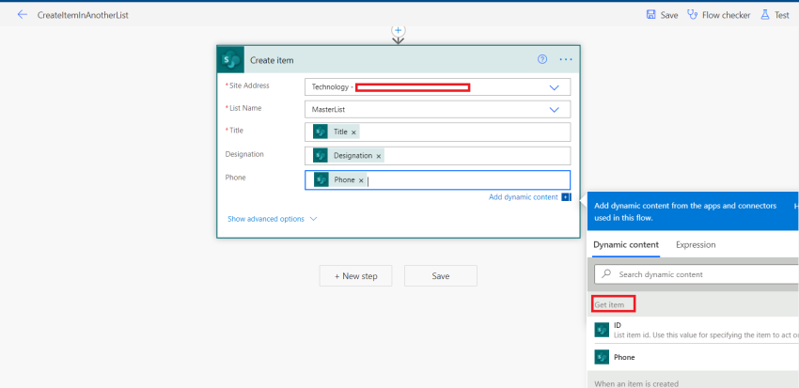Click the SharePoint icon on the Designation token
The width and height of the screenshot is (799, 388).
click(x=321, y=155)
